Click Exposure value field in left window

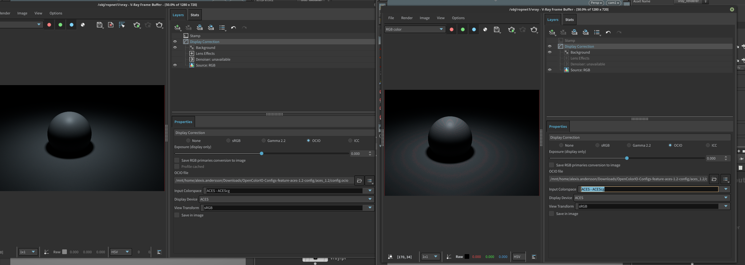(359, 153)
